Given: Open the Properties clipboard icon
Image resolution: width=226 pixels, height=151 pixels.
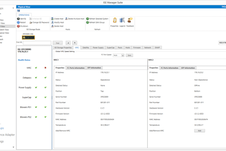Looking at the screenshot, I should click(x=115, y=20).
